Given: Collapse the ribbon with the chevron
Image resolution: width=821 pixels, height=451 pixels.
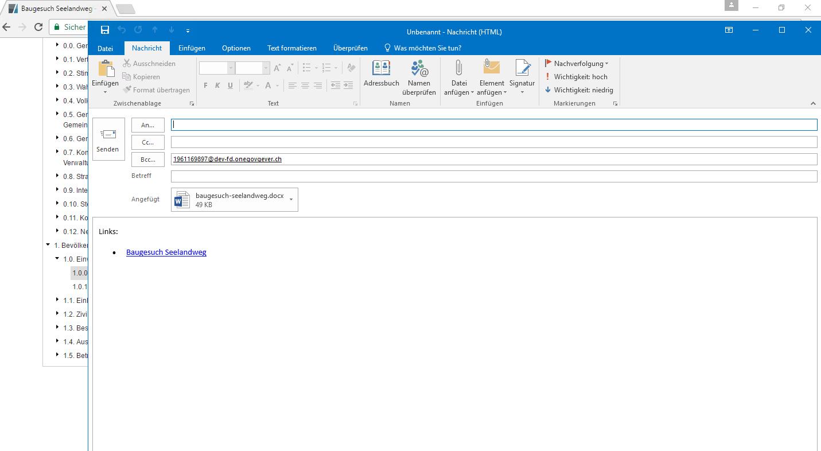Looking at the screenshot, I should 813,103.
